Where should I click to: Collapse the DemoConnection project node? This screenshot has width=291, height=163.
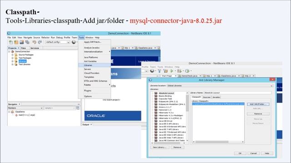[x=9, y=52]
